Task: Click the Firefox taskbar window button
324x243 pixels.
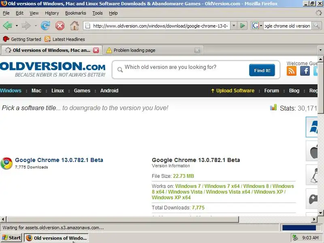Action: 56,238
